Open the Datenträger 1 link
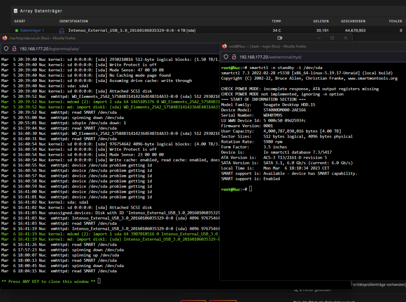 click(x=32, y=30)
